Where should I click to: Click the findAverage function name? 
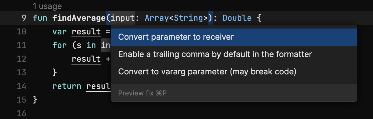(79, 18)
